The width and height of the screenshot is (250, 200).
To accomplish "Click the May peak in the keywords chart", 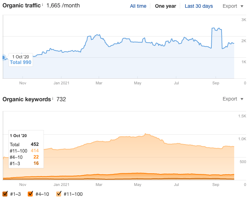I will coord(146,134).
